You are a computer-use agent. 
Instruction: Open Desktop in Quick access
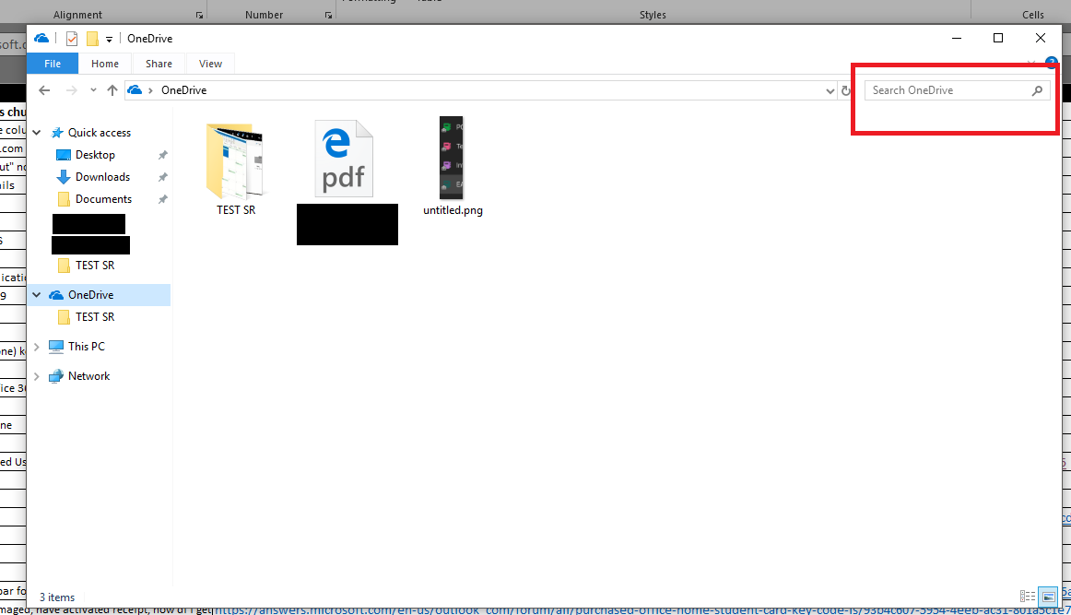click(95, 155)
